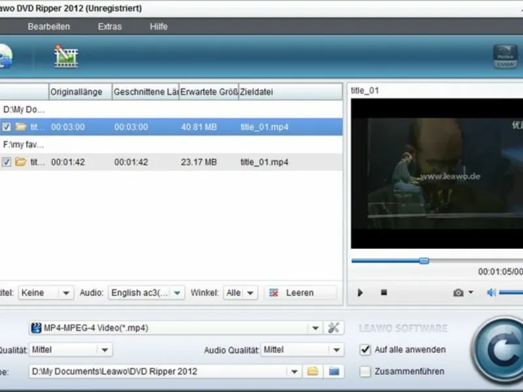523x392 pixels.
Task: Select the D:\My Do... source row
Action: (x=171, y=109)
